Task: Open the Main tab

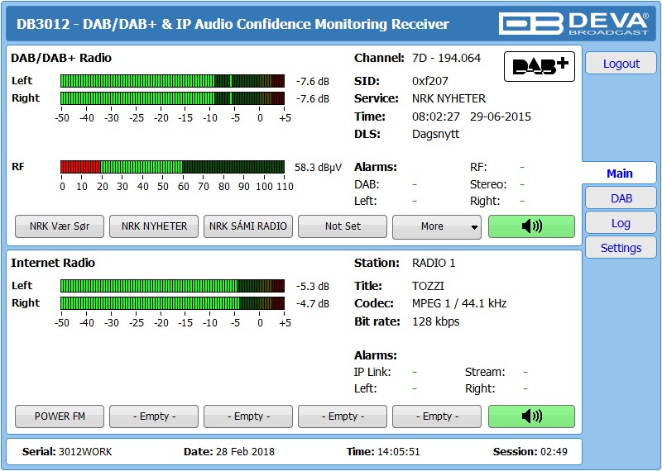Action: point(619,174)
